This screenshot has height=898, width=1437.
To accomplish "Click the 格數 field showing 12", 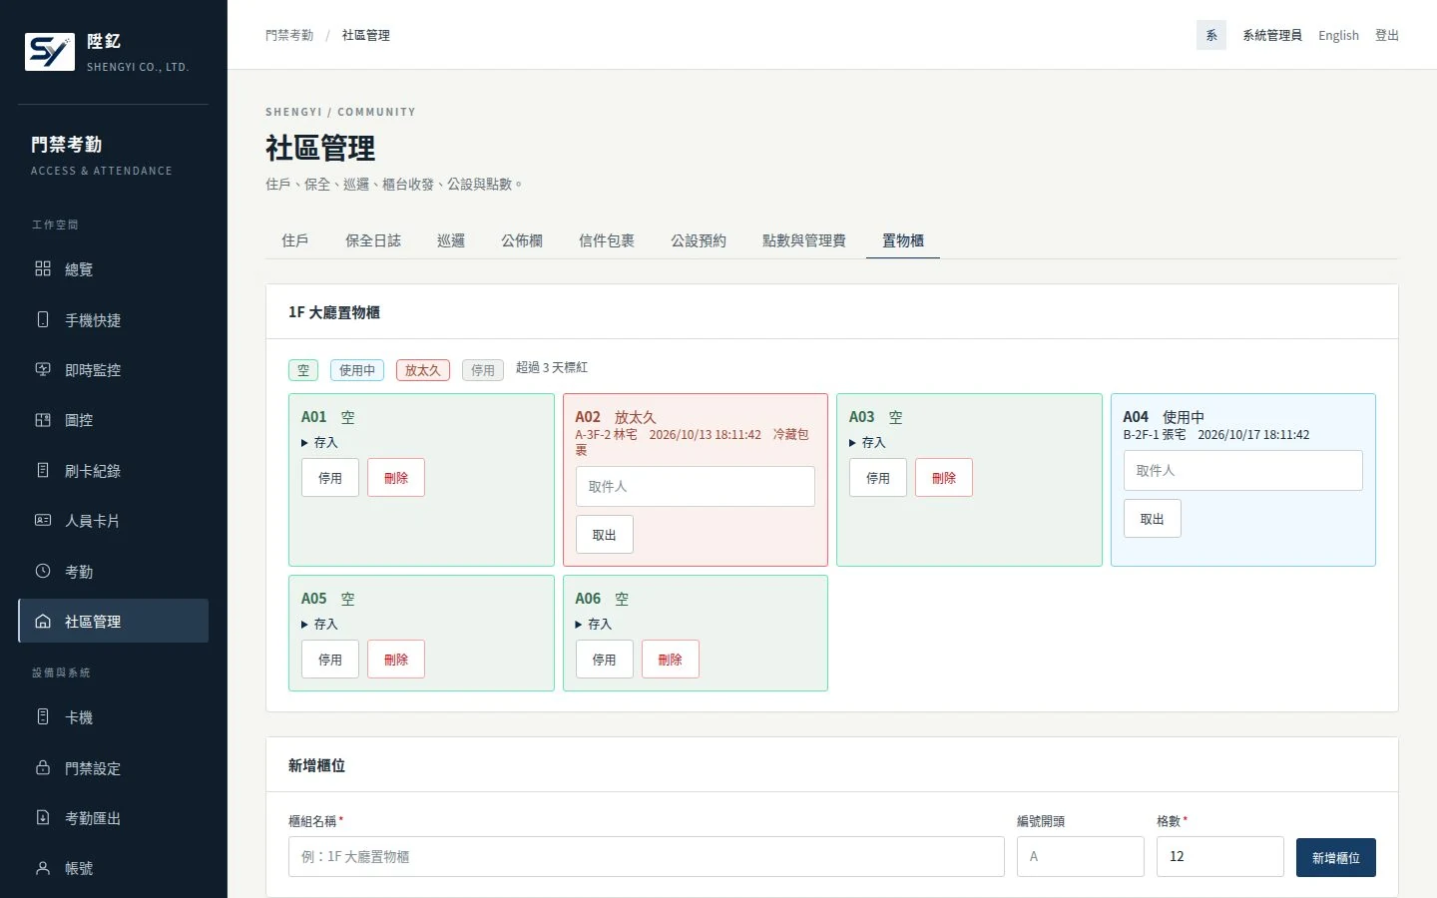I will (1220, 857).
